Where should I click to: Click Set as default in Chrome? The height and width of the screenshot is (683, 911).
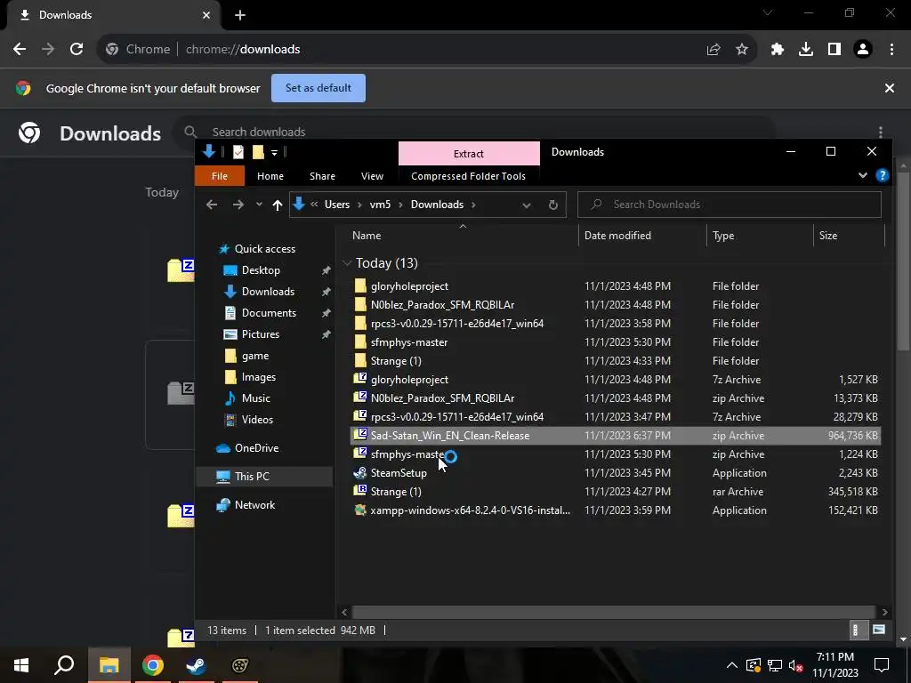pos(318,88)
